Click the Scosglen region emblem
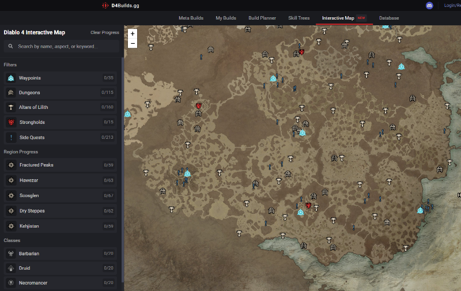The image size is (461, 291). coord(11,195)
